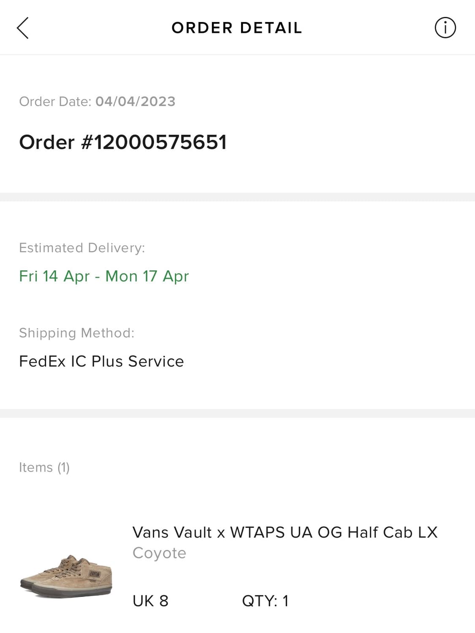The height and width of the screenshot is (633, 475).
Task: Click the ORDER DETAIL header title
Action: 237,28
